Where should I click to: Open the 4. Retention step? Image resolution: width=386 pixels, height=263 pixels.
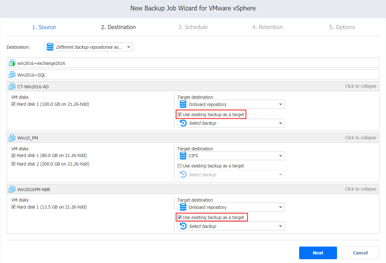267,27
